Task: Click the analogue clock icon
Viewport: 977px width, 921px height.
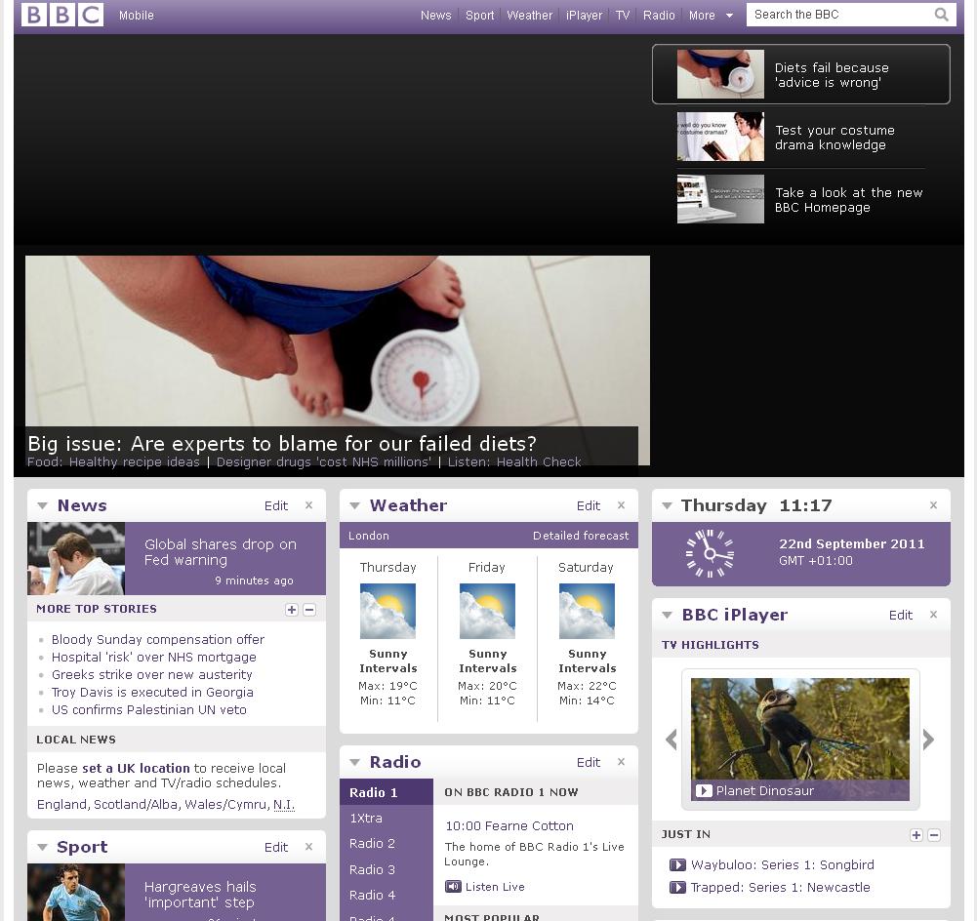Action: [710, 553]
